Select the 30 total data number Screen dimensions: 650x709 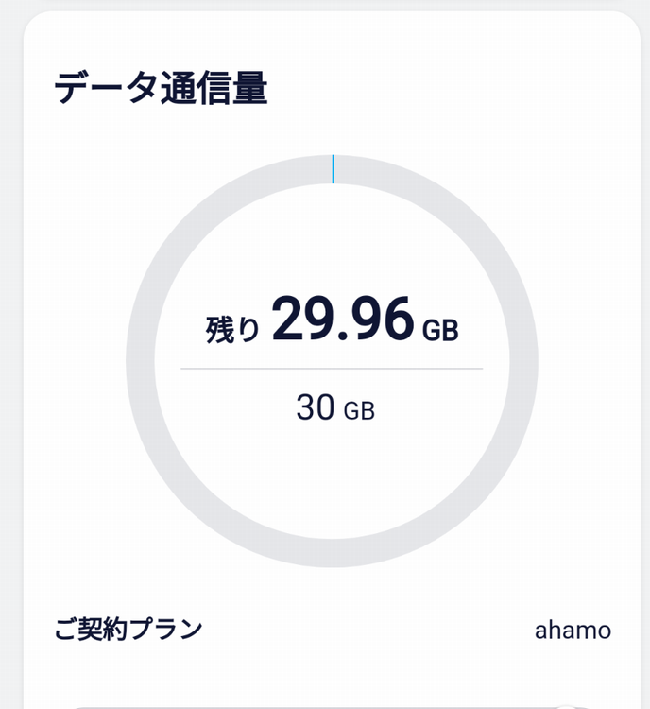point(315,407)
